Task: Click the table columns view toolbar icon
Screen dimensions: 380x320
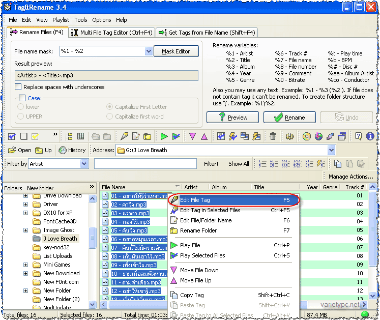Action: point(80,136)
